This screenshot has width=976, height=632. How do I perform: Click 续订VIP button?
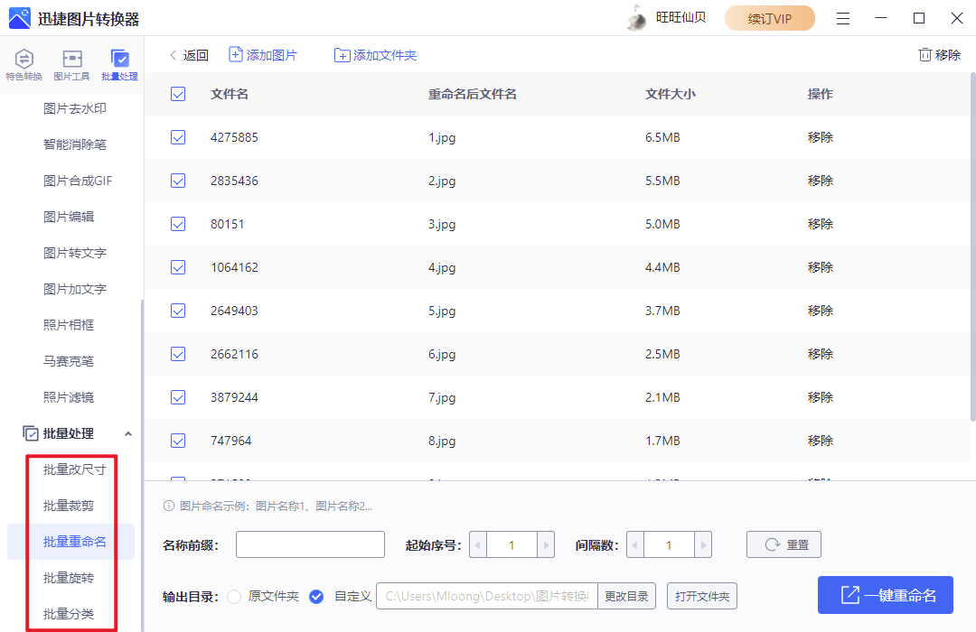tap(769, 19)
